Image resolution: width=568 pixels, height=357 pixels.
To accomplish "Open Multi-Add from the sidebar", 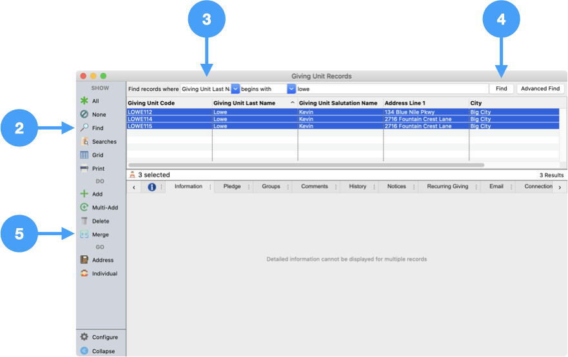I will pos(84,207).
